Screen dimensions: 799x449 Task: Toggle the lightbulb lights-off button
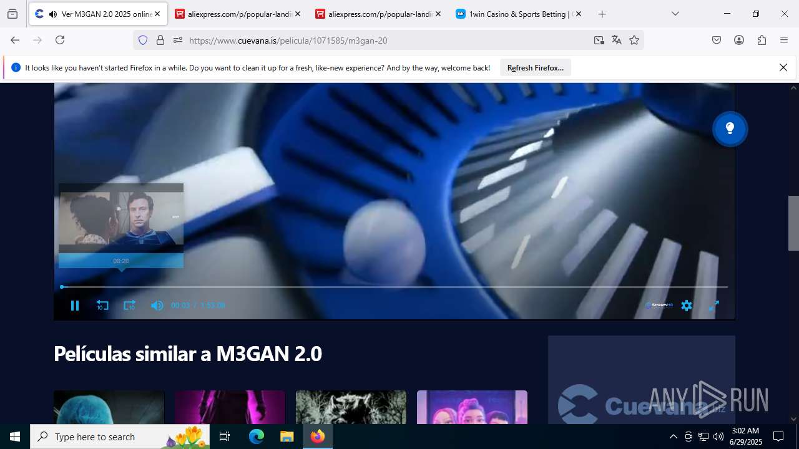pyautogui.click(x=730, y=129)
